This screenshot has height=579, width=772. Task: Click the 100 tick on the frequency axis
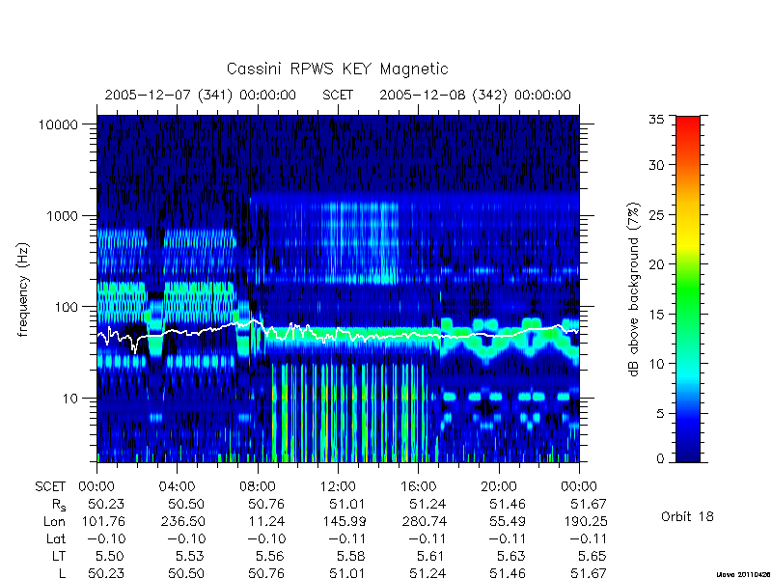click(66, 307)
